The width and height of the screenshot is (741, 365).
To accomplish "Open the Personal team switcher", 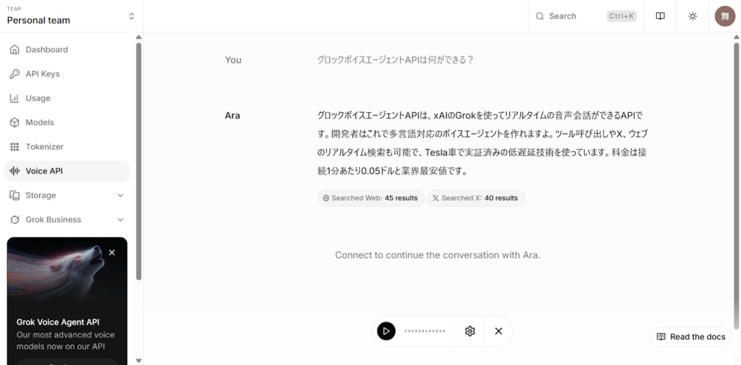I will 72,16.
